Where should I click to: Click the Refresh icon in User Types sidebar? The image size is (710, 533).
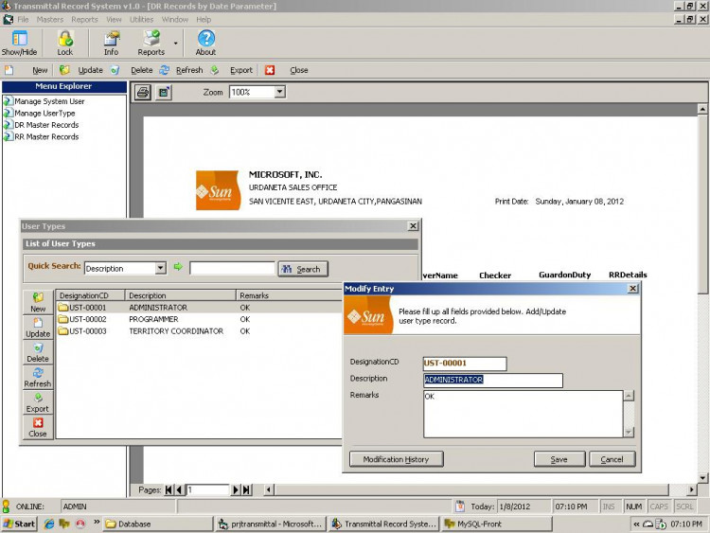pyautogui.click(x=38, y=377)
